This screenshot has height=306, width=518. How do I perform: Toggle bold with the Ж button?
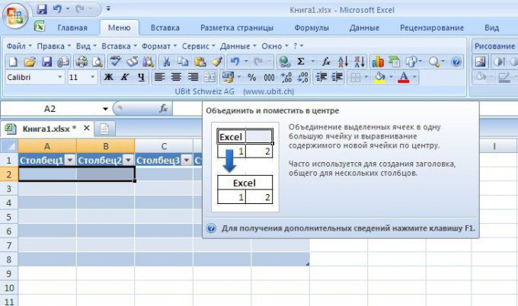[x=109, y=78]
